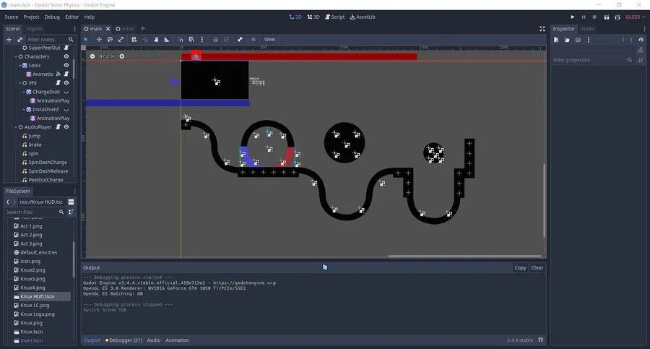Open the viewport View menu
Viewport: 650px width, 349px height.
269,40
